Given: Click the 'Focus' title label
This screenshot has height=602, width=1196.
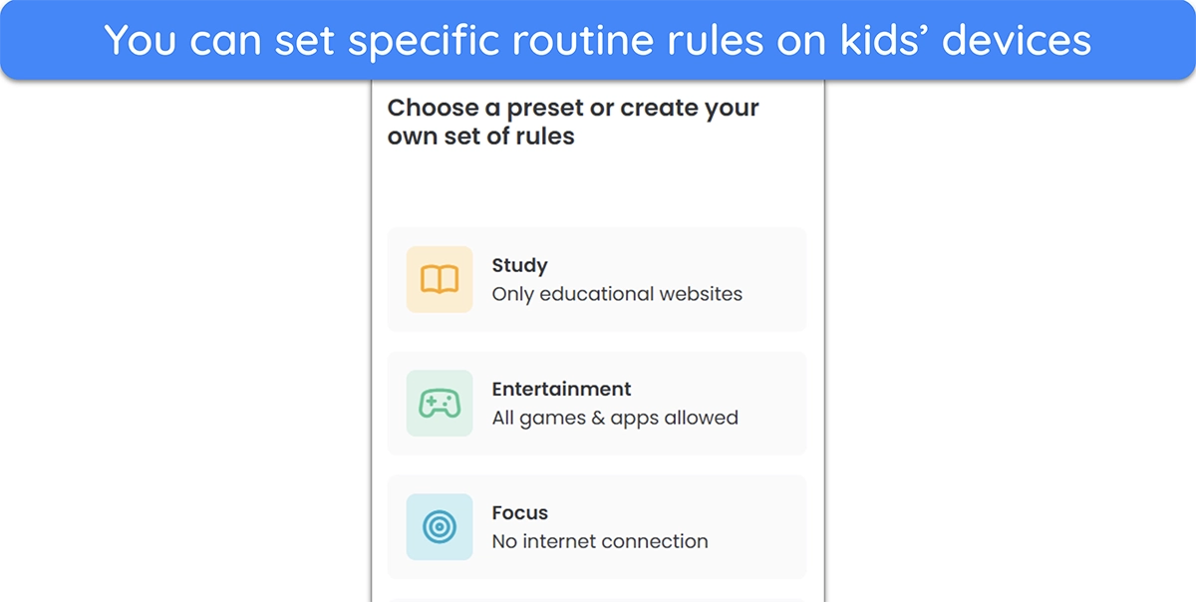Looking at the screenshot, I should click(519, 513).
